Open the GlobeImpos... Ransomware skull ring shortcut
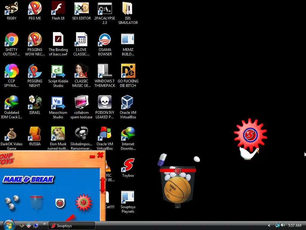 (81, 138)
